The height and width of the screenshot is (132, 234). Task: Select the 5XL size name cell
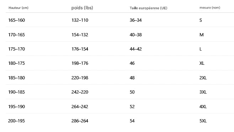pos(203,121)
